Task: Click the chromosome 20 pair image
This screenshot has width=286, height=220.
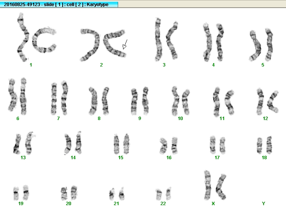Action: [x=69, y=193]
